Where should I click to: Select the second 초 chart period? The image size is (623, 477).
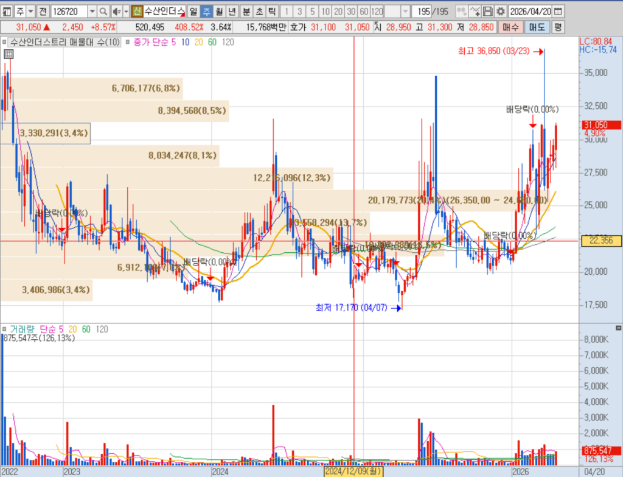point(259,11)
